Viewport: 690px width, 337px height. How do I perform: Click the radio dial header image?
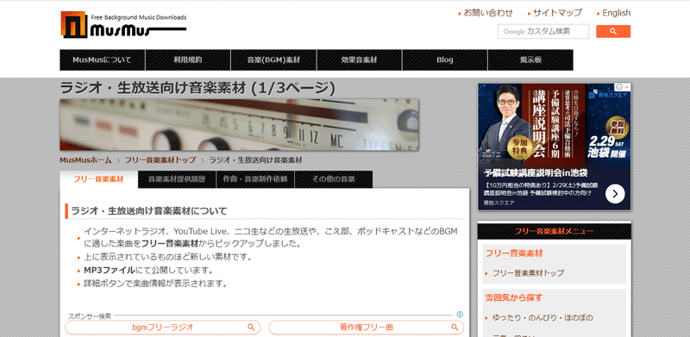point(240,124)
